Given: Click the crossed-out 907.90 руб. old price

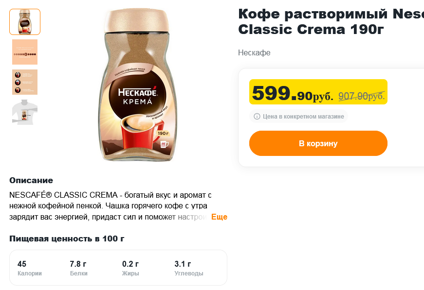Looking at the screenshot, I should point(361,96).
